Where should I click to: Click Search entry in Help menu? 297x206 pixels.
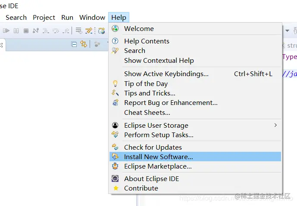pyautogui.click(x=195, y=51)
